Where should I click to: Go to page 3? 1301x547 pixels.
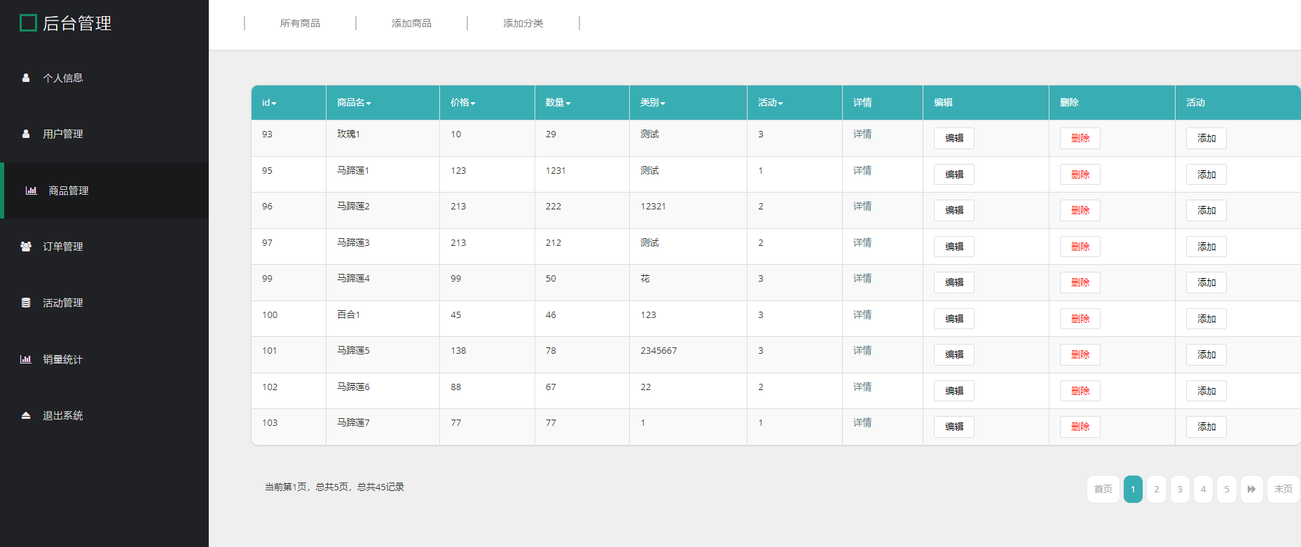click(x=1180, y=489)
